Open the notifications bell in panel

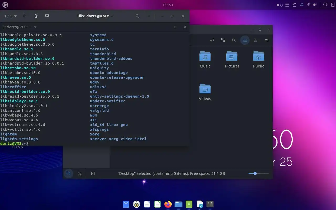click(302, 5)
